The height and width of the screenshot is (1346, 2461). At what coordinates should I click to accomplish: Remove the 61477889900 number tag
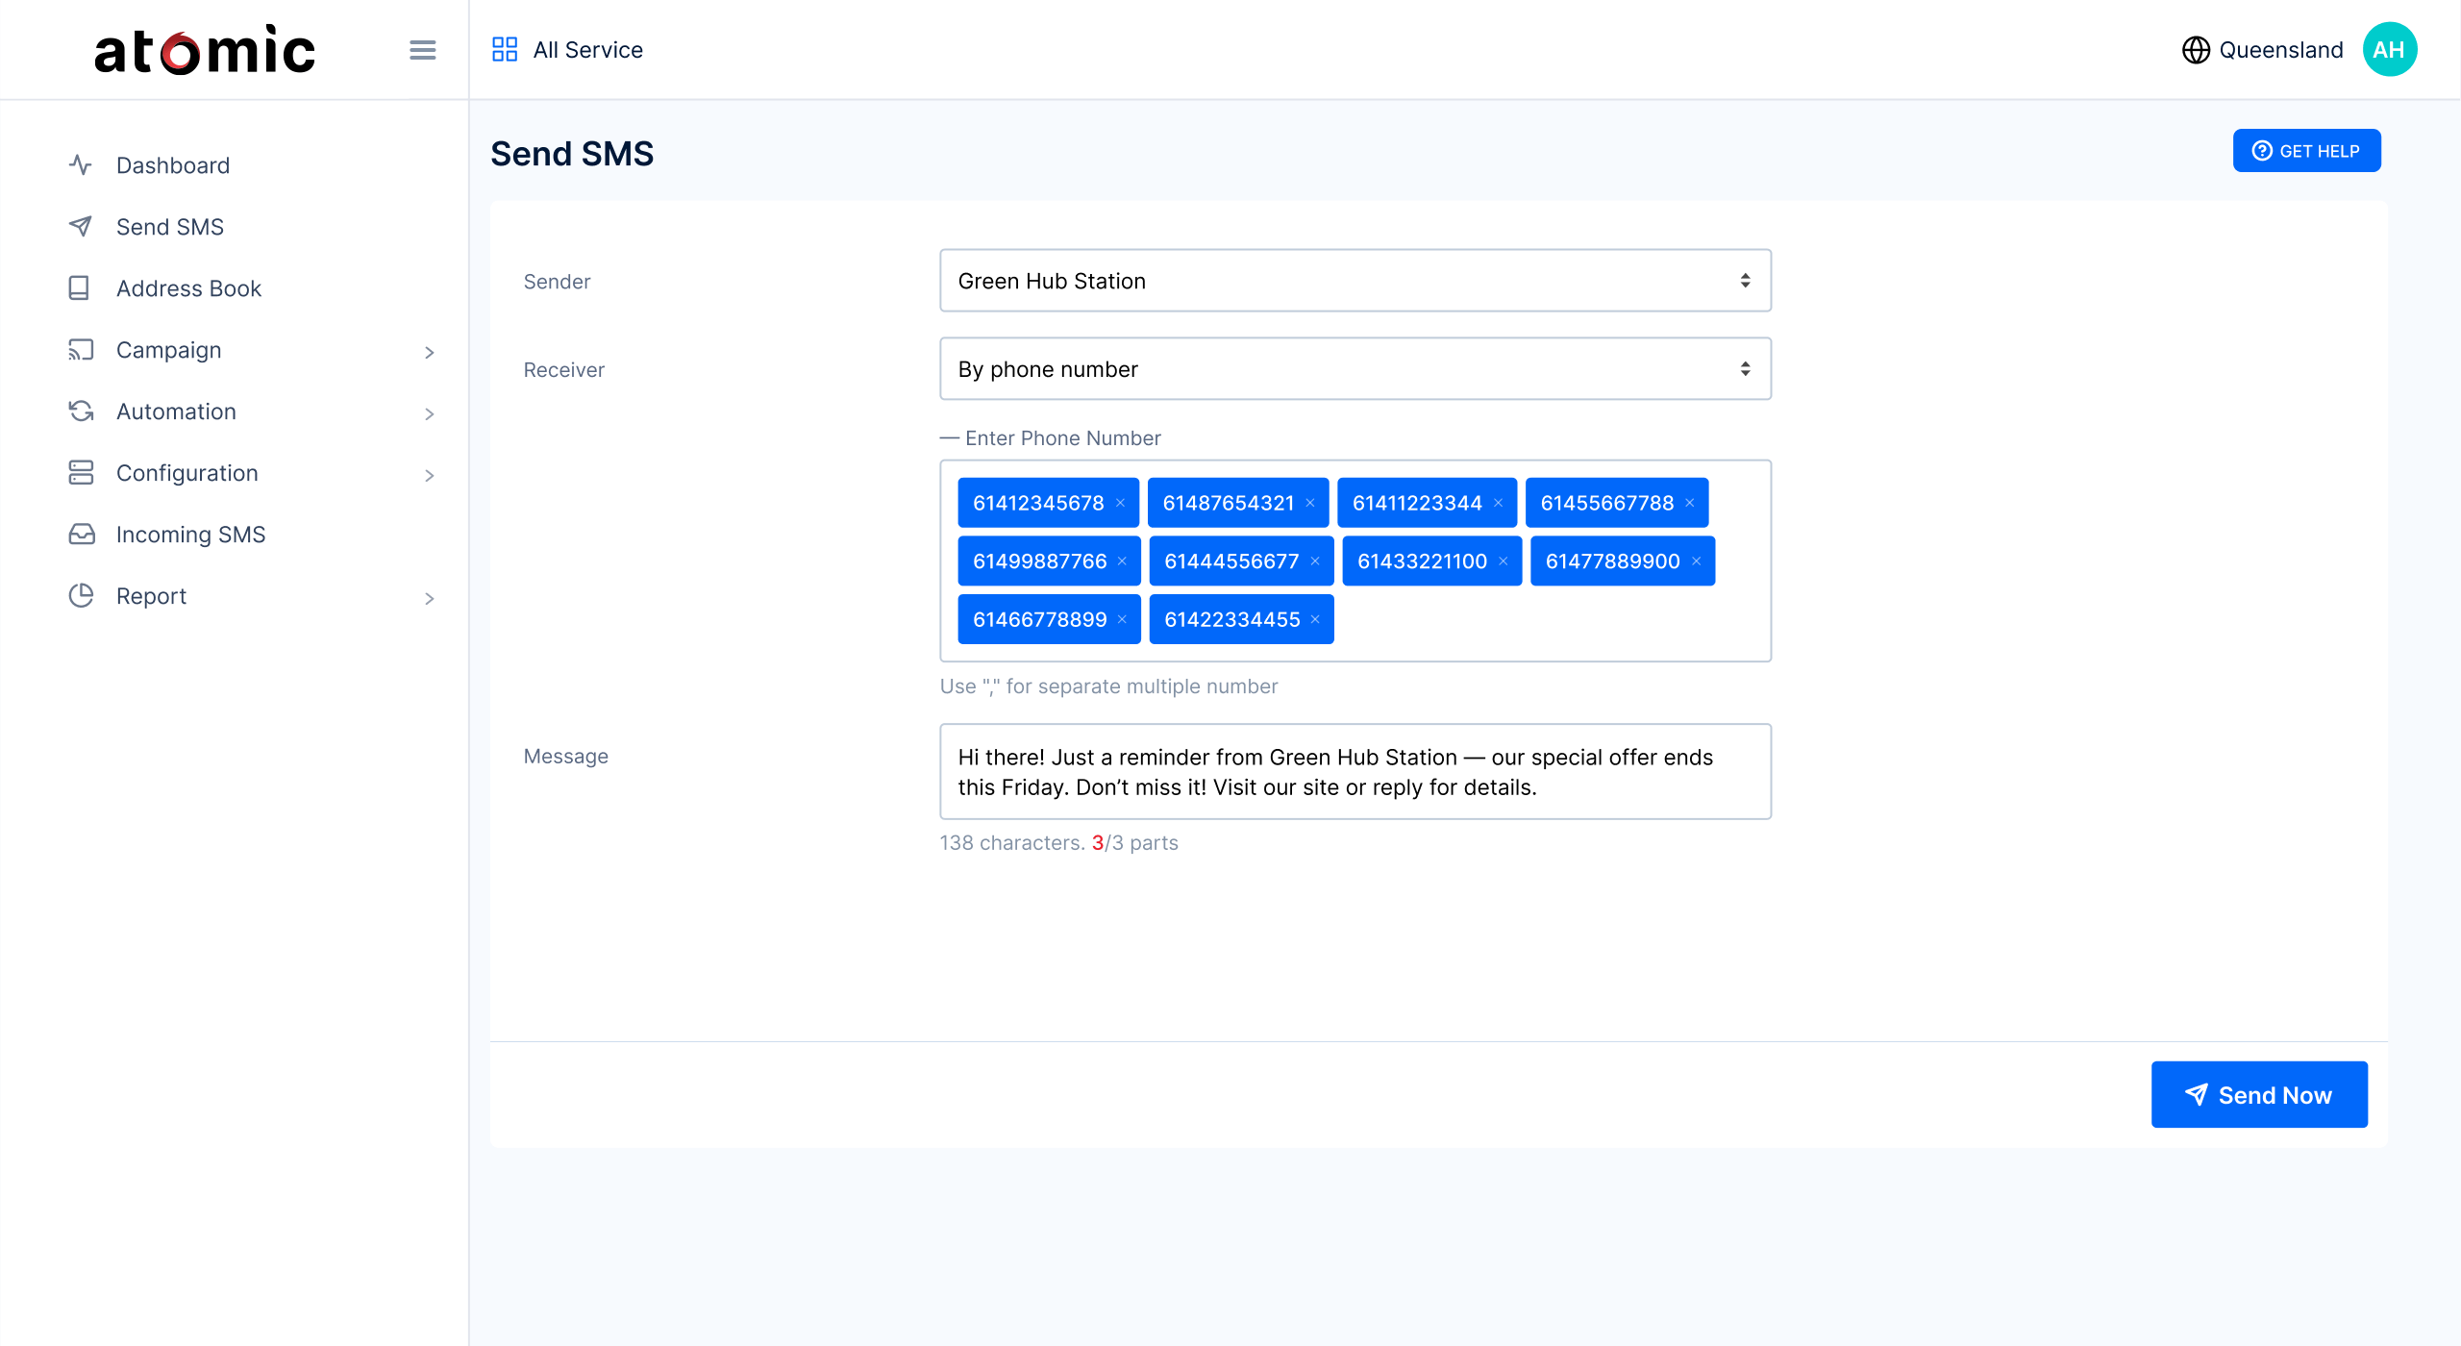[1697, 561]
